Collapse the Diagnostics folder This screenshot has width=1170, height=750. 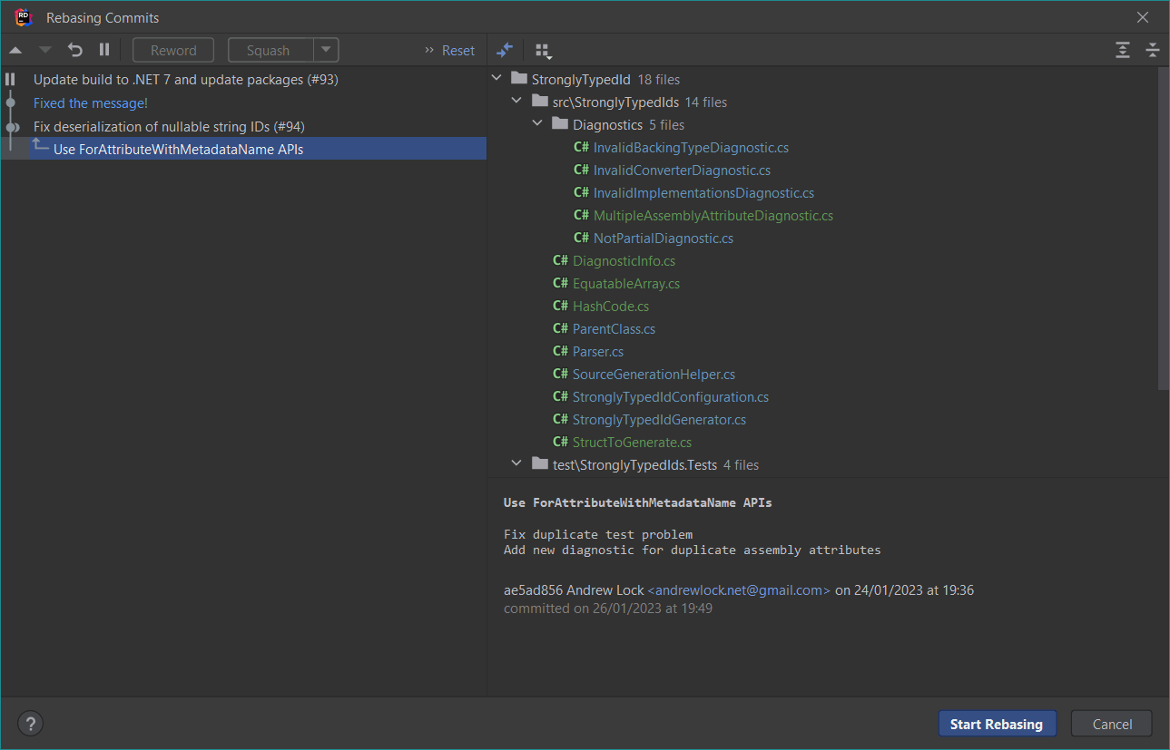click(x=537, y=125)
